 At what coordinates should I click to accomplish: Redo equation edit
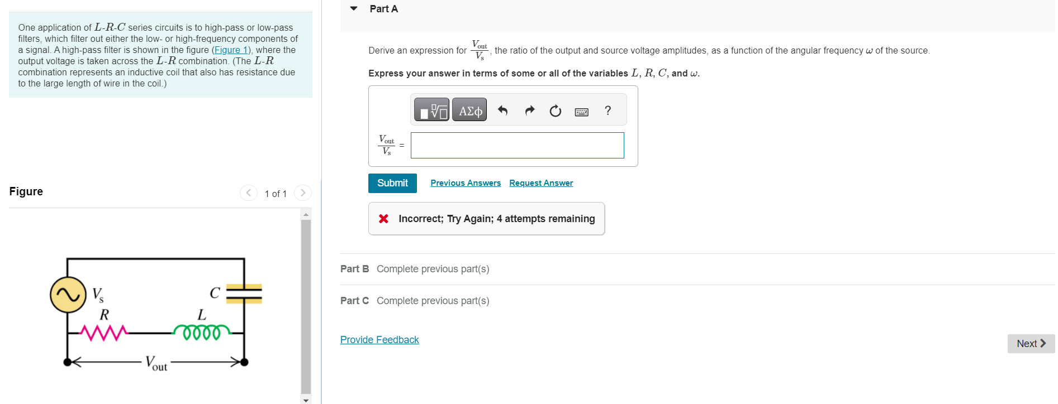tap(529, 110)
